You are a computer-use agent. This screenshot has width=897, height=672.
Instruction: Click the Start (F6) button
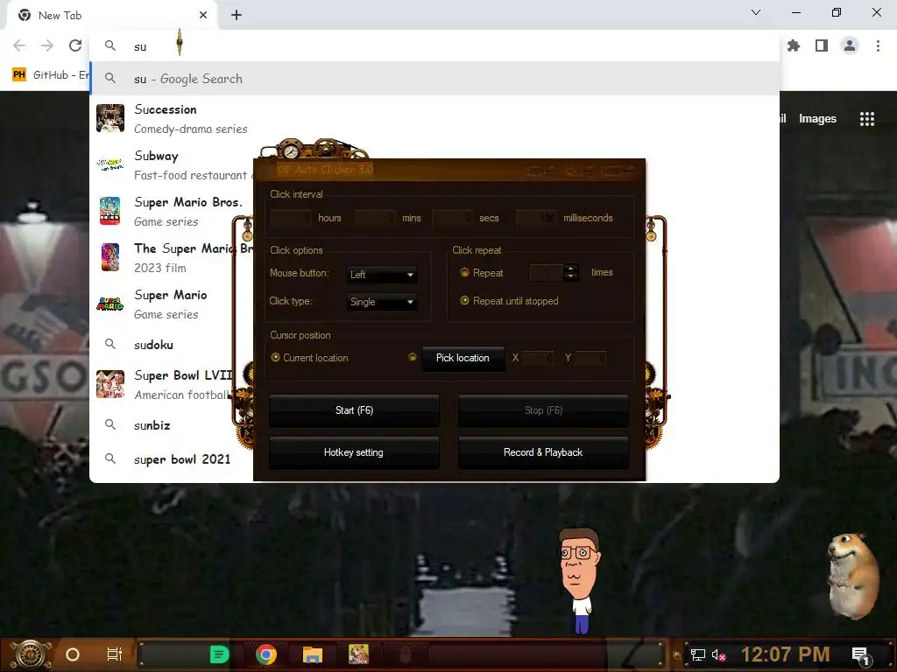point(354,410)
